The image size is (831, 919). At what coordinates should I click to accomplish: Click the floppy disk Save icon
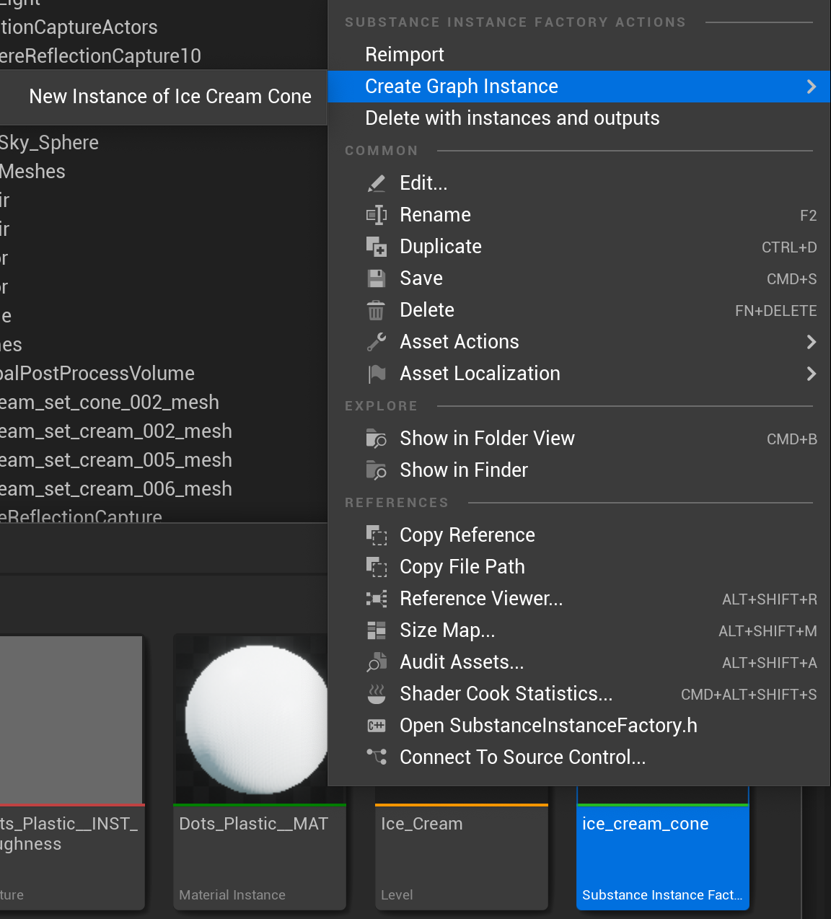(376, 278)
